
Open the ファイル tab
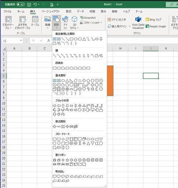pyautogui.click(x=7, y=11)
